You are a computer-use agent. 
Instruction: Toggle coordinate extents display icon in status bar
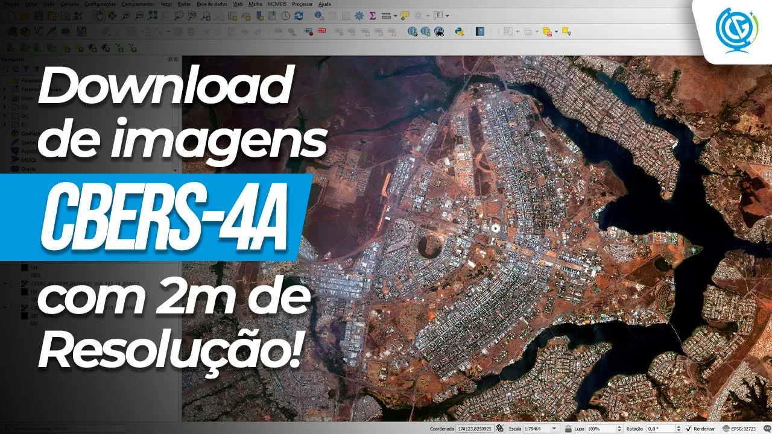(499, 428)
